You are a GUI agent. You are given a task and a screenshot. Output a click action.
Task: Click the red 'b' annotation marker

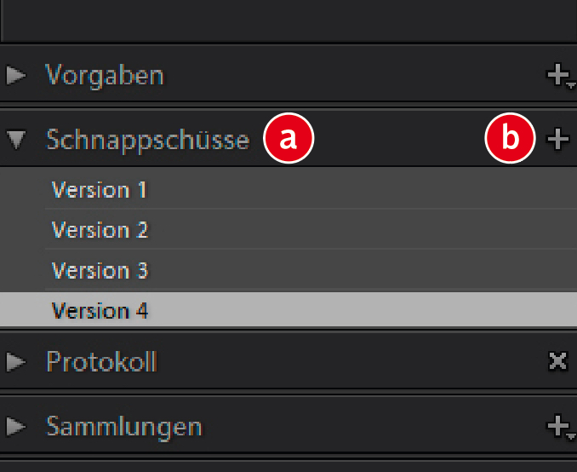click(510, 139)
